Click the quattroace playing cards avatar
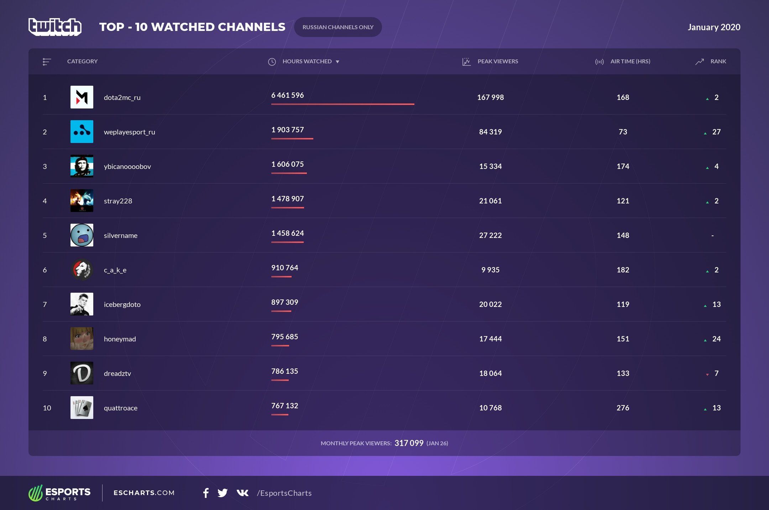Screen dimensions: 769x510 82,408
